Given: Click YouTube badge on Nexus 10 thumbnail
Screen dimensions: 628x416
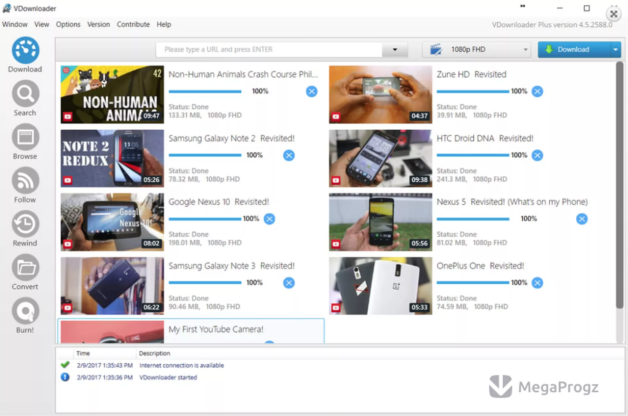Looking at the screenshot, I should point(68,244).
